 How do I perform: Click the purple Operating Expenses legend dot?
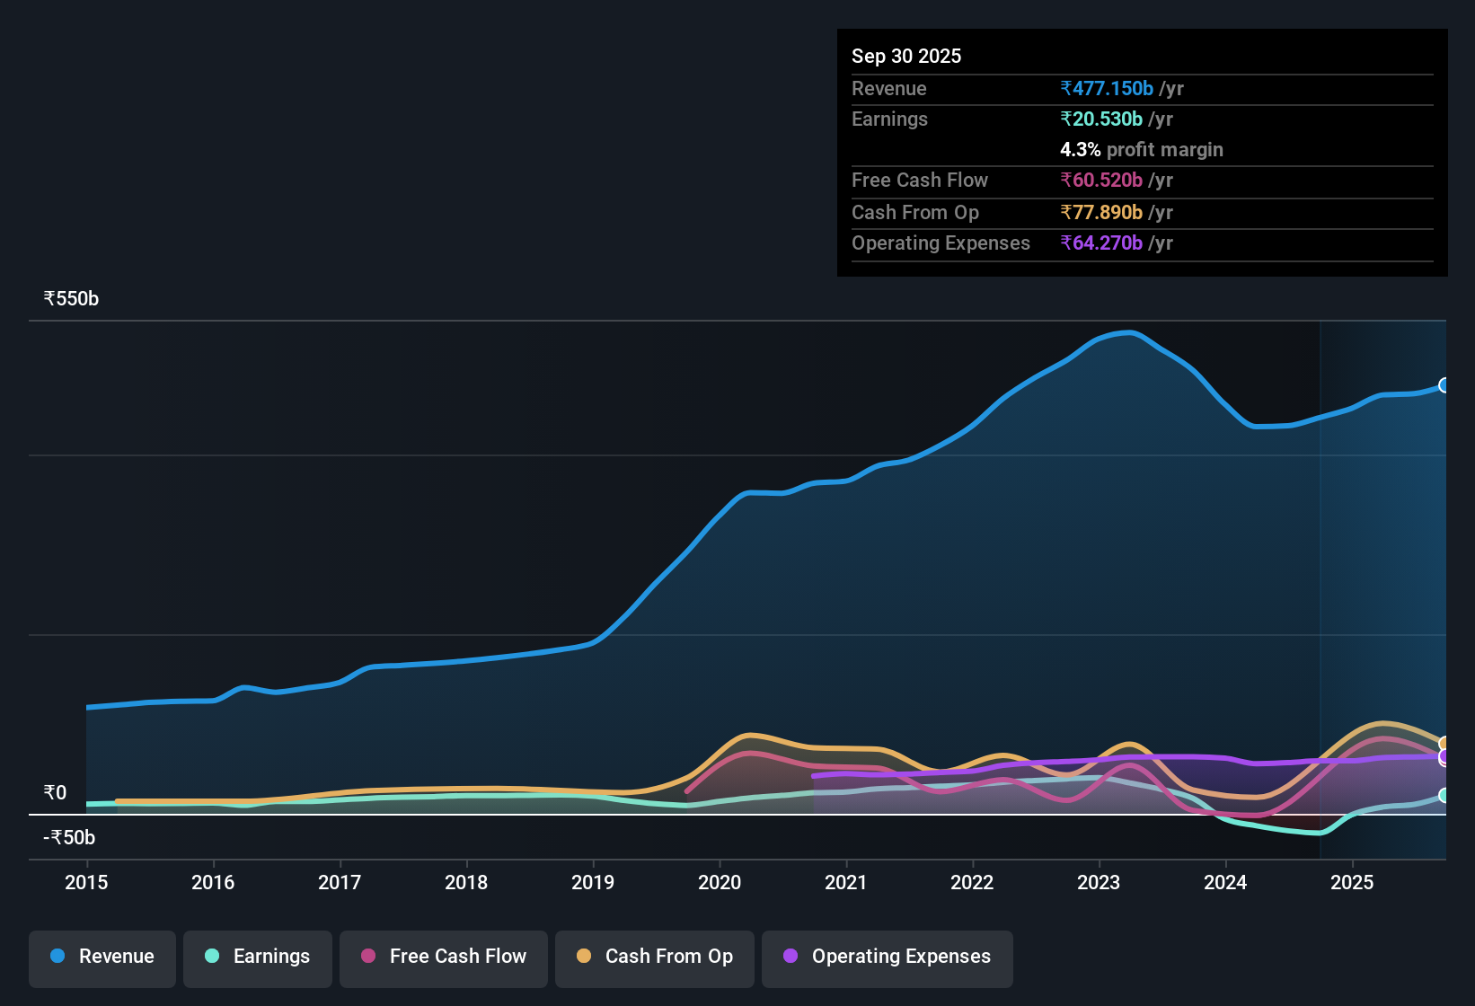click(x=790, y=957)
